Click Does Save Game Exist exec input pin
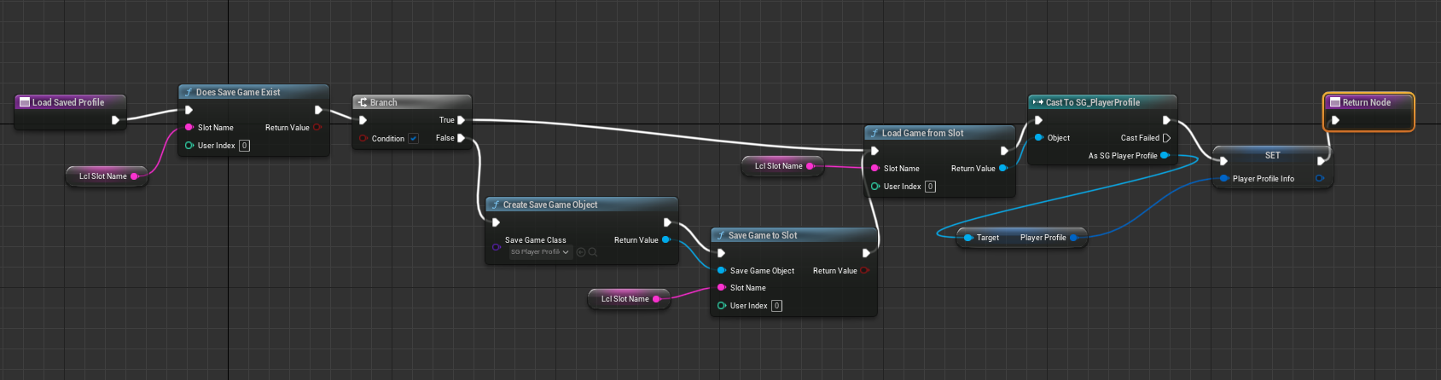The image size is (1441, 380). tap(189, 110)
